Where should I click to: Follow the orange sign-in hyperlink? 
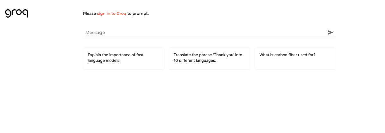111,13
